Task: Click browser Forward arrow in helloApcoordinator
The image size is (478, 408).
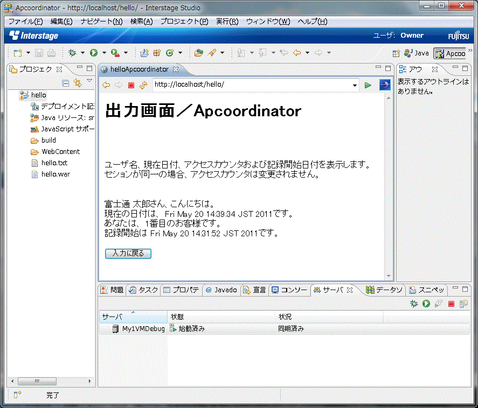Action: pos(118,85)
